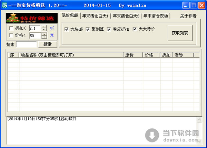Enable the 价格< price filter checkbox
Viewport: 207px width, 148px height.
(x=11, y=35)
